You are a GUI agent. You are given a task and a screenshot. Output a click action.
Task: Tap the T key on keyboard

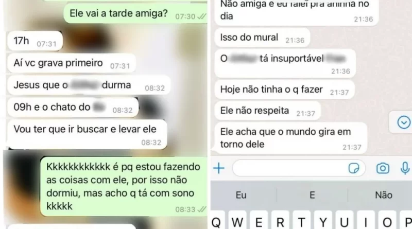coord(302,221)
